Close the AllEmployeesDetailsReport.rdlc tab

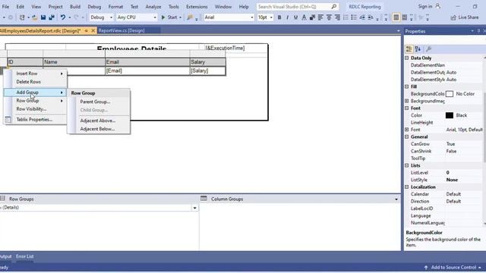[x=93, y=30]
